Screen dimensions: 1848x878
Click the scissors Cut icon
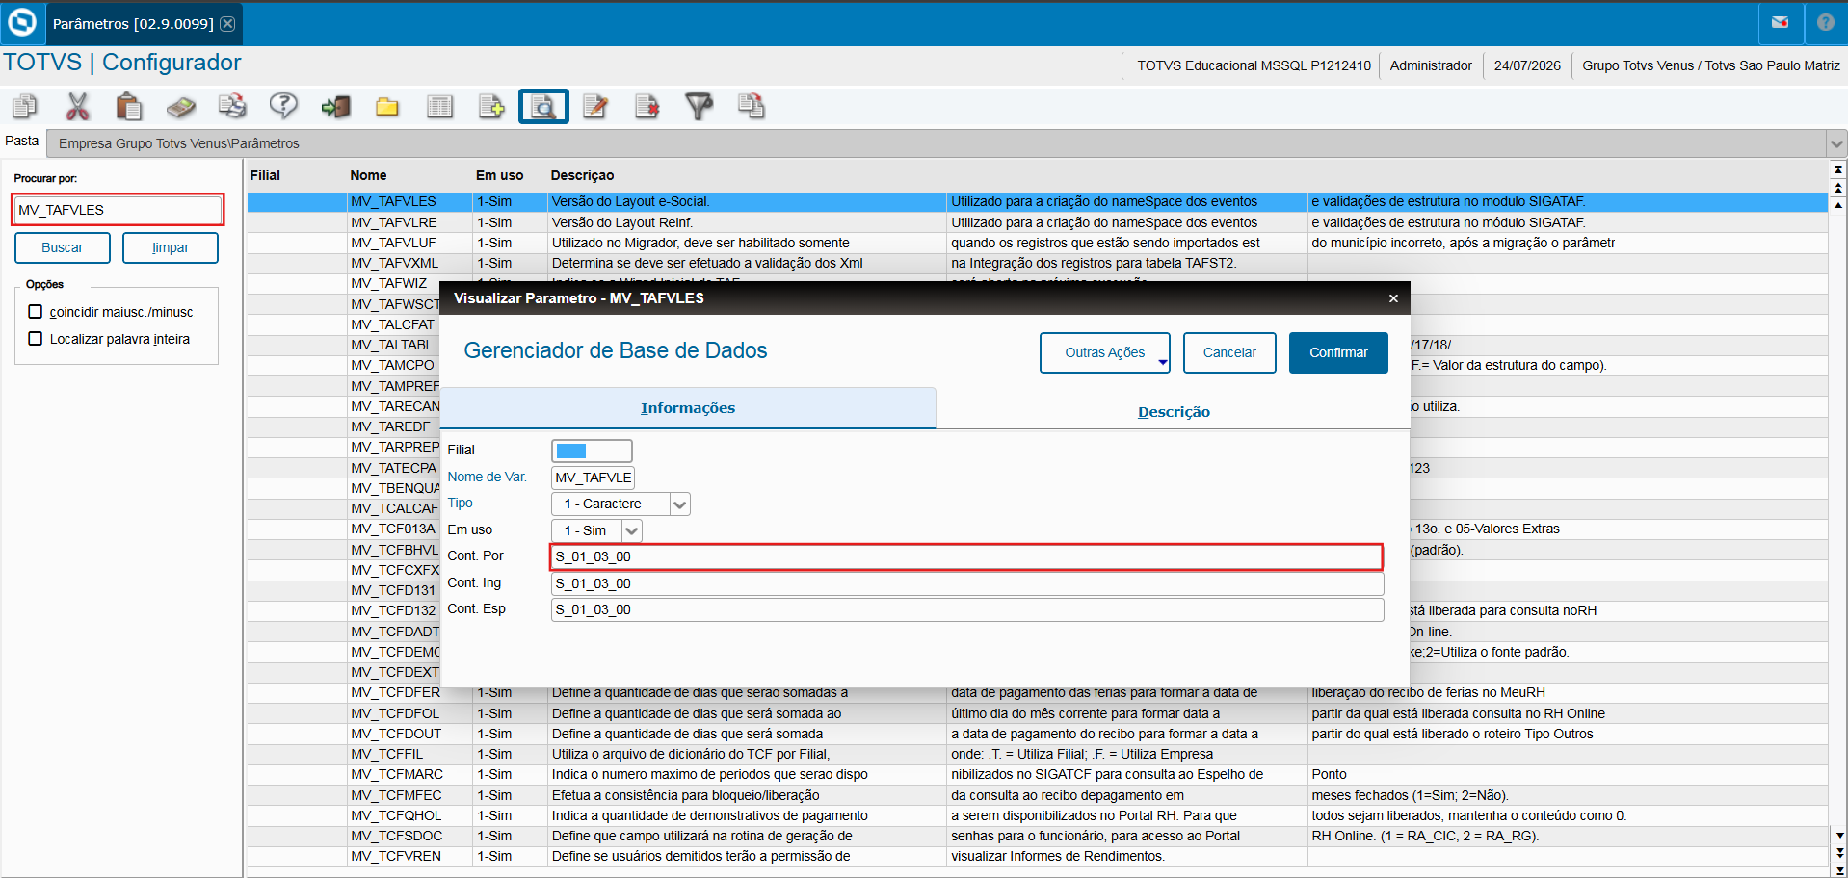click(77, 106)
